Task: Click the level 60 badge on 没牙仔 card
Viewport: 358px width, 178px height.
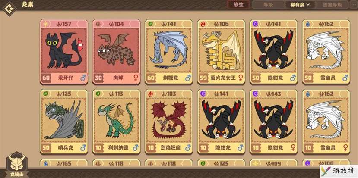Action: click(x=46, y=78)
